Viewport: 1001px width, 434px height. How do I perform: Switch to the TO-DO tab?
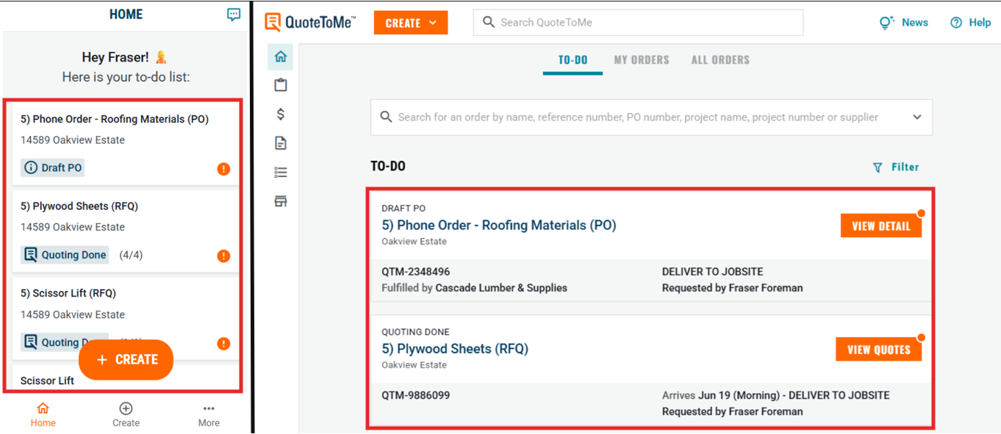coord(573,60)
